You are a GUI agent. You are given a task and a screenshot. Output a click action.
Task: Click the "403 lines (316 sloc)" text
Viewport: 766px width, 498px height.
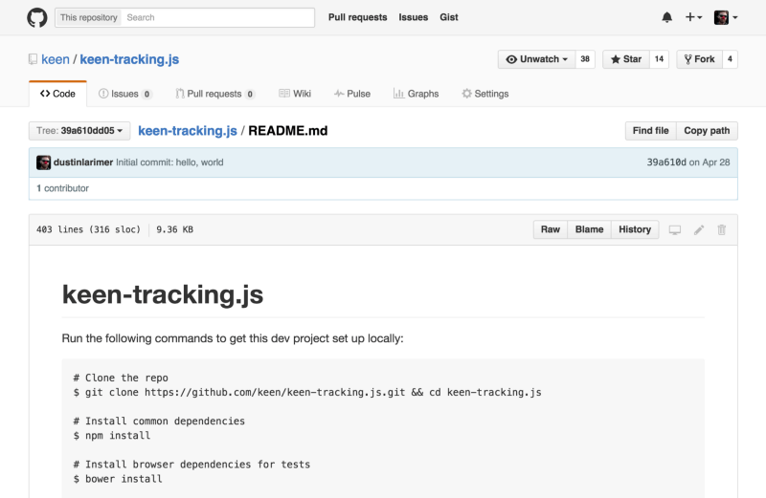[88, 229]
